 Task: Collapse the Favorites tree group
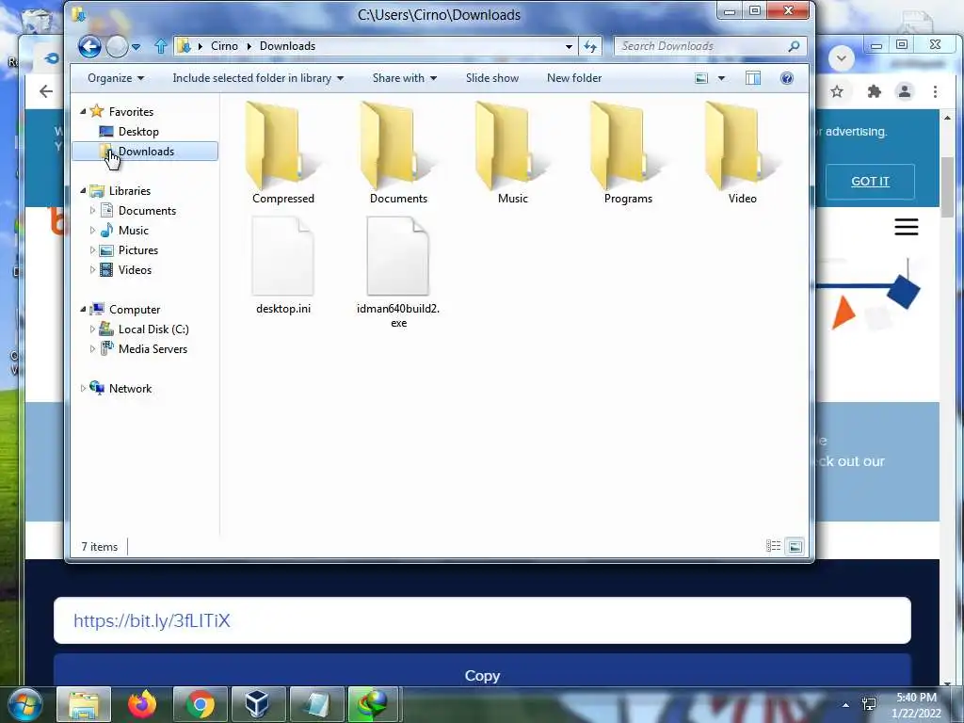pyautogui.click(x=83, y=111)
